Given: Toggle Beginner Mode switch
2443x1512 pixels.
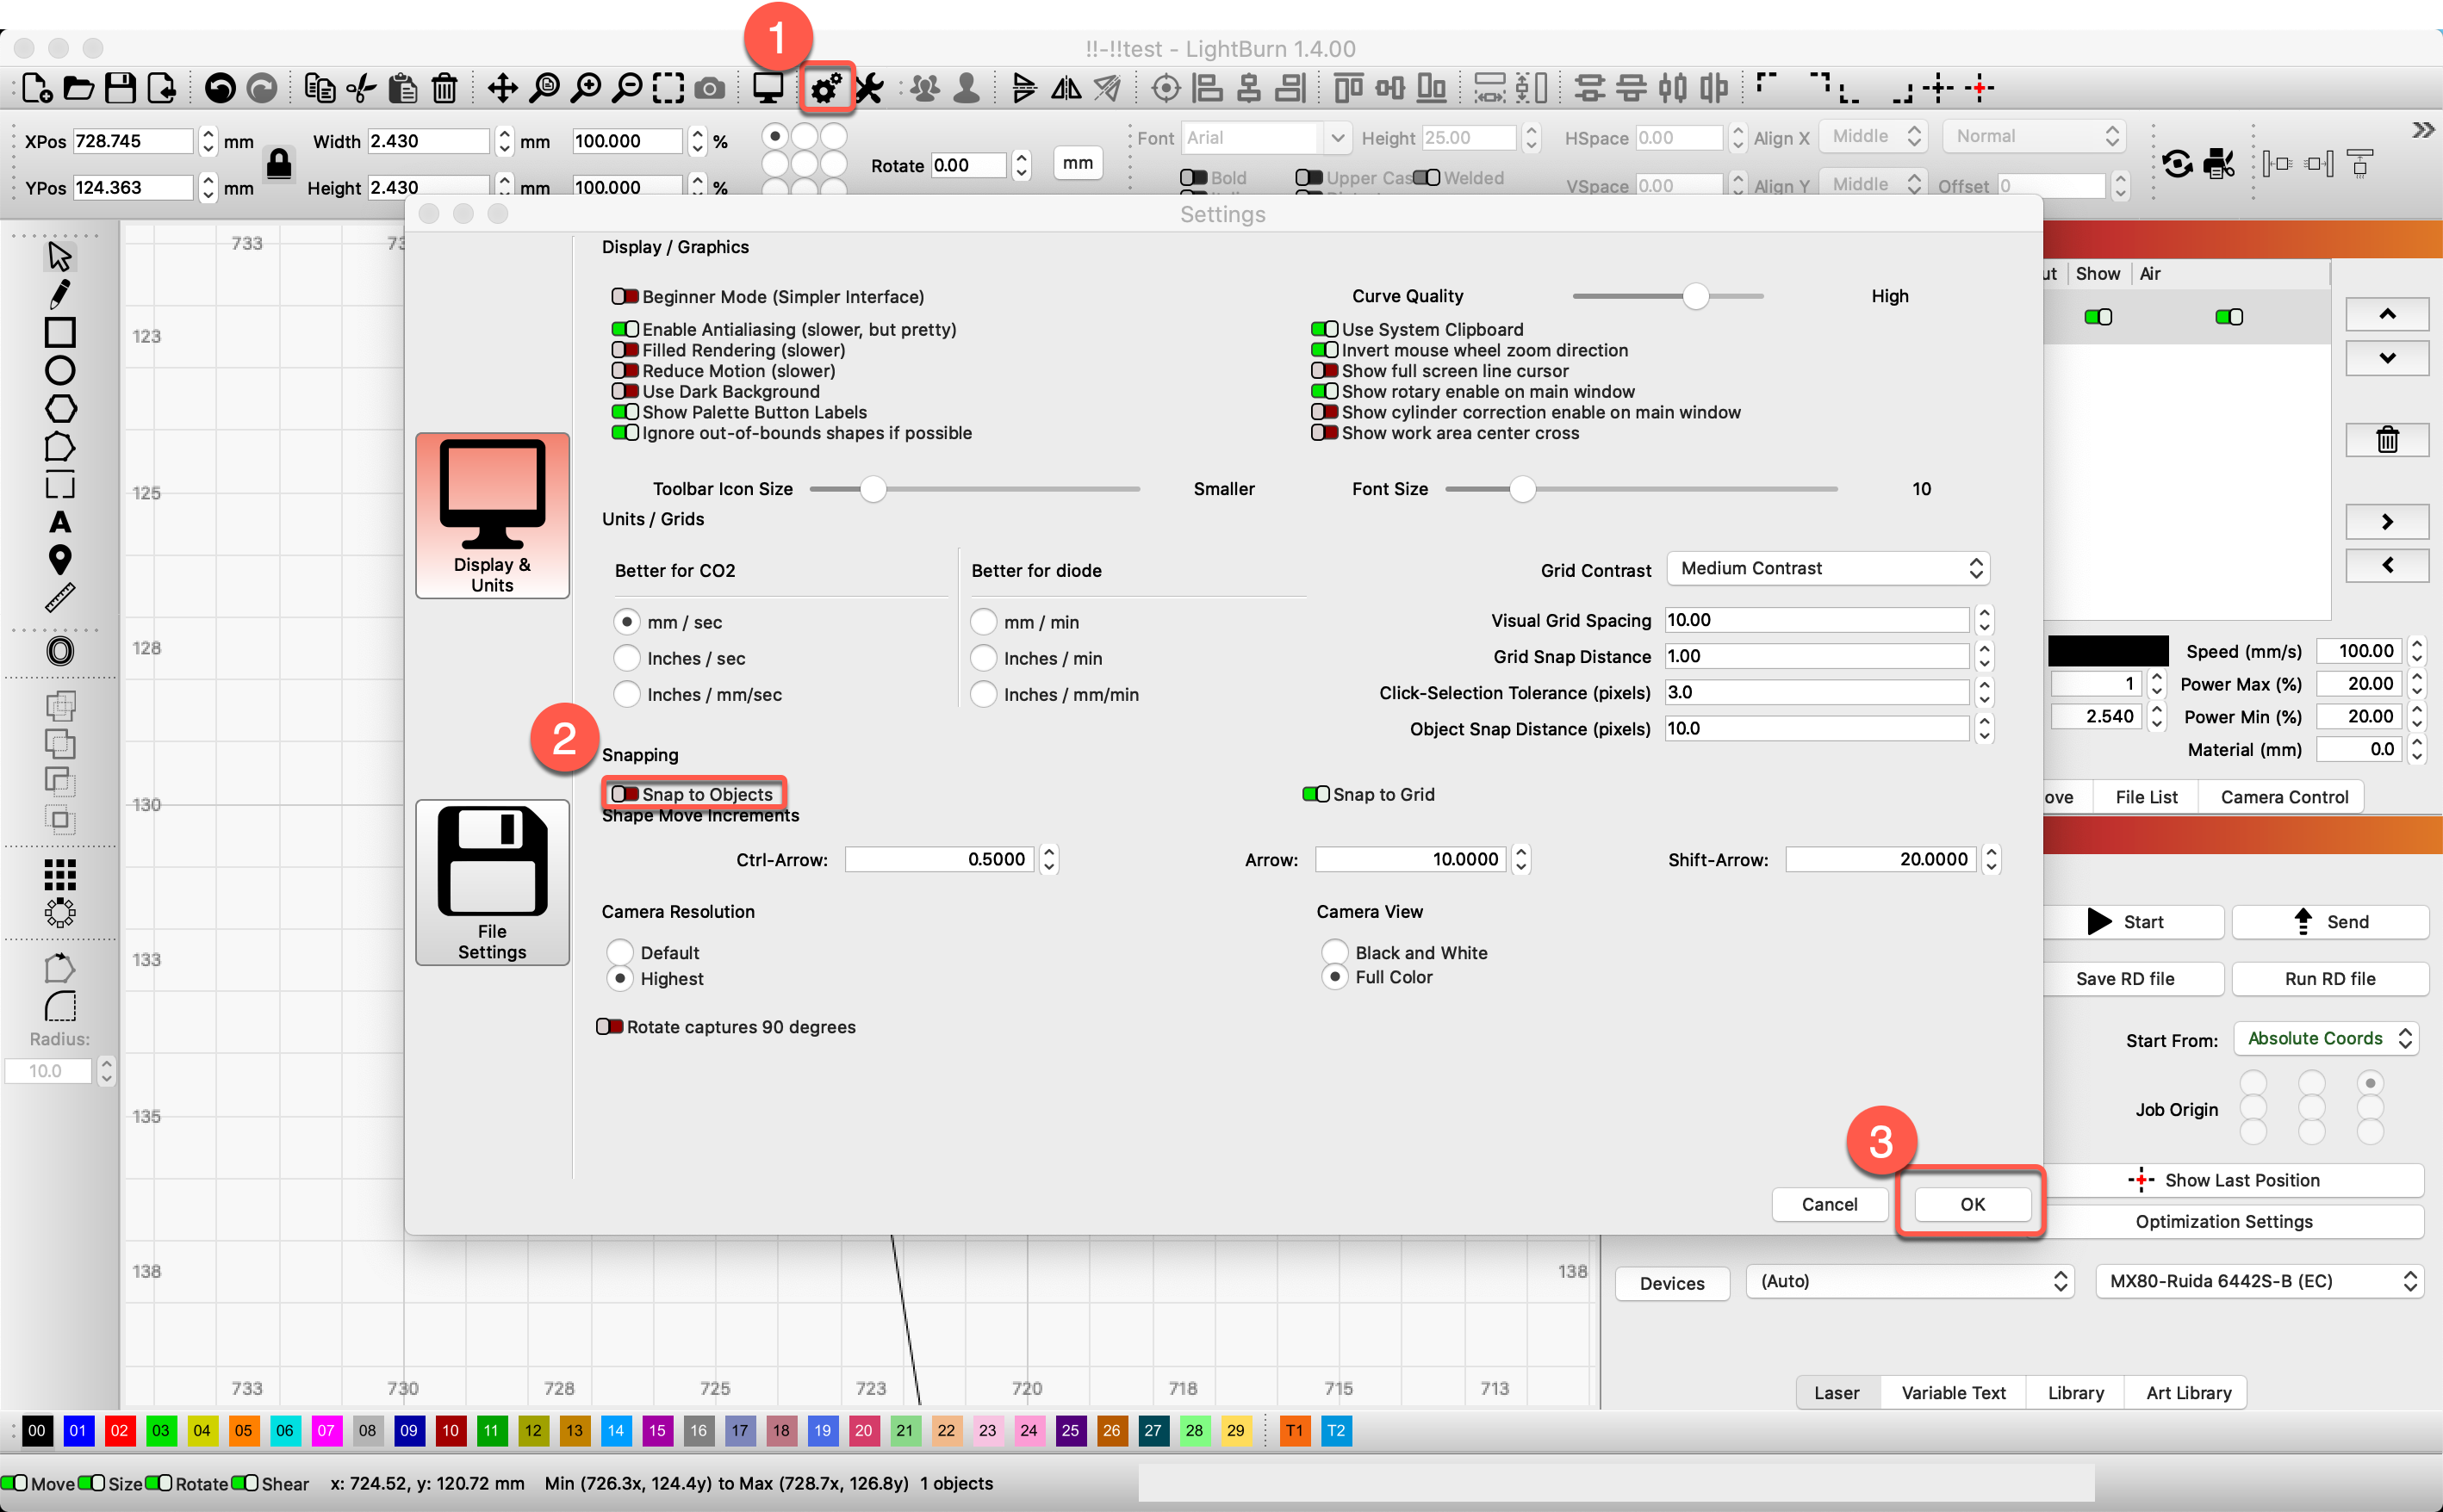Looking at the screenshot, I should tap(625, 297).
